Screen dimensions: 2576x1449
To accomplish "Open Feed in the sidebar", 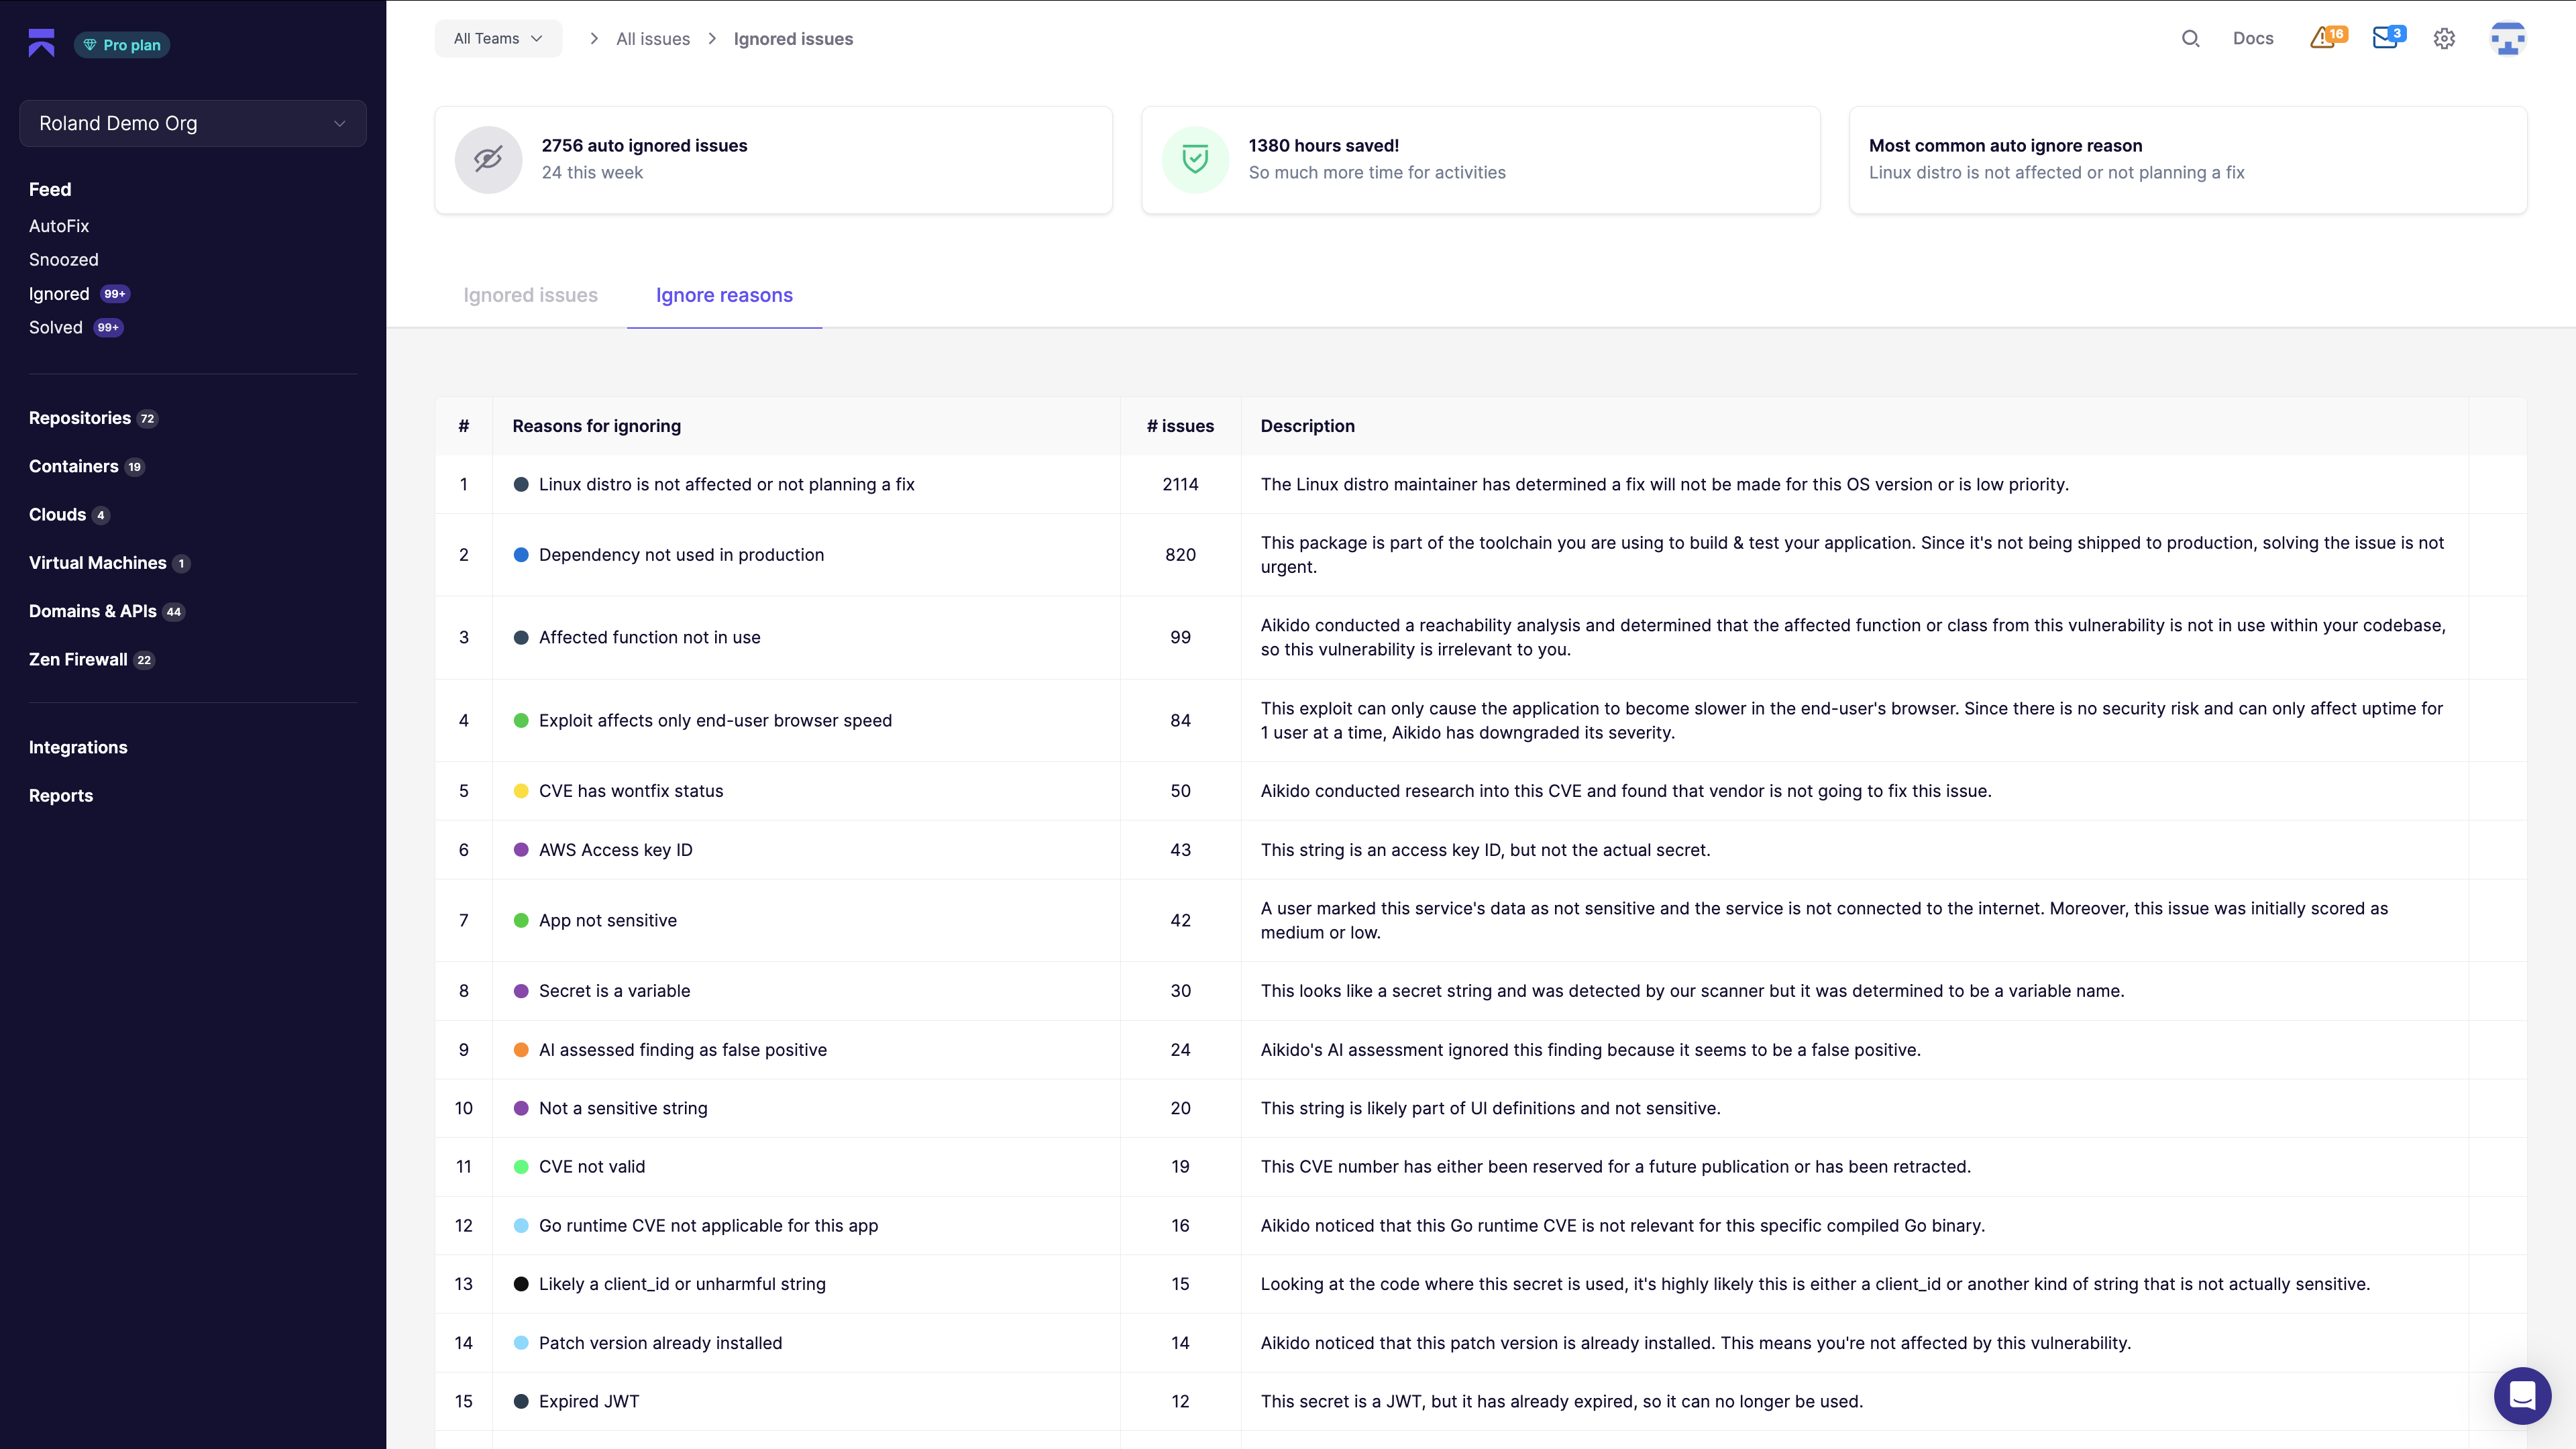I will (x=50, y=189).
